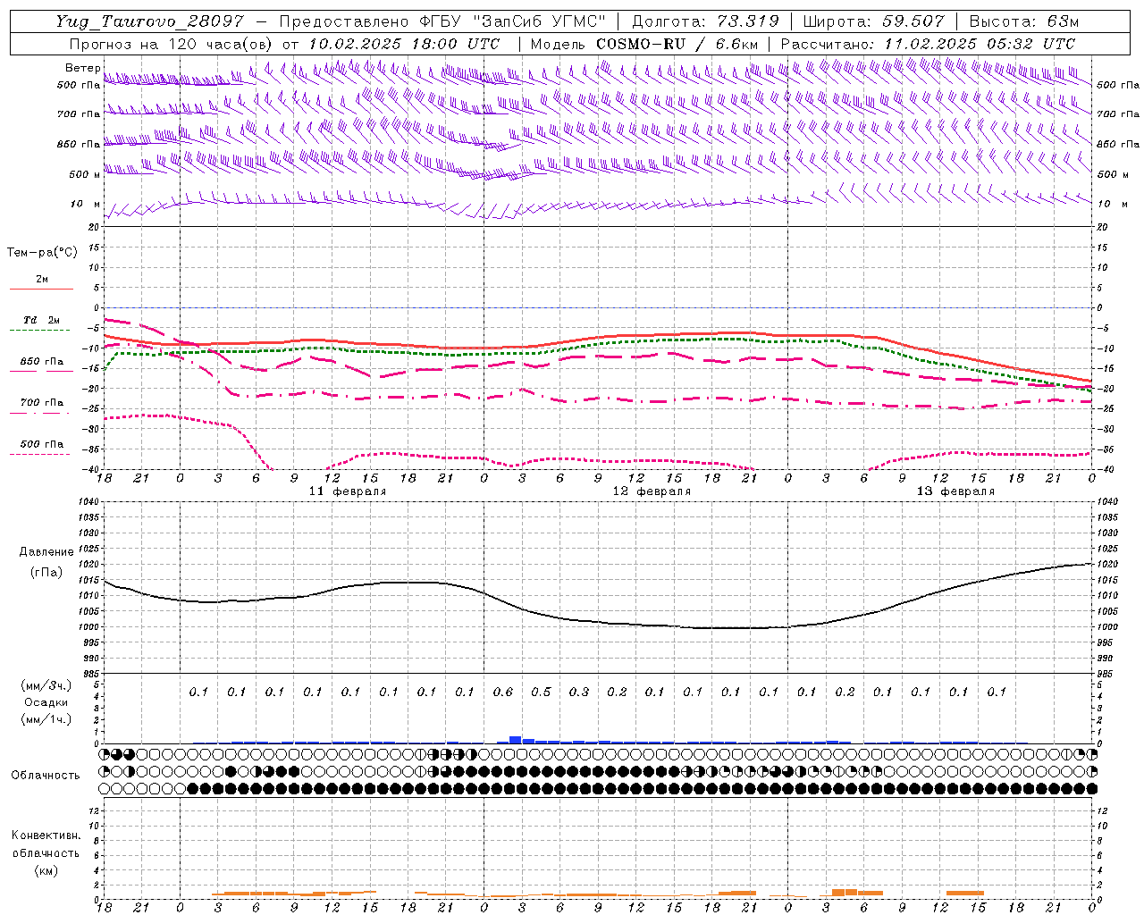Click the 12 февраля date label
Screen dimensions: 1144x915
(652, 491)
